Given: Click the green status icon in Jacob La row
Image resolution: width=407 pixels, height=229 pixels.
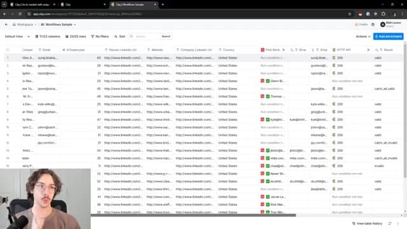Looking at the screenshot, I should click(x=268, y=197).
